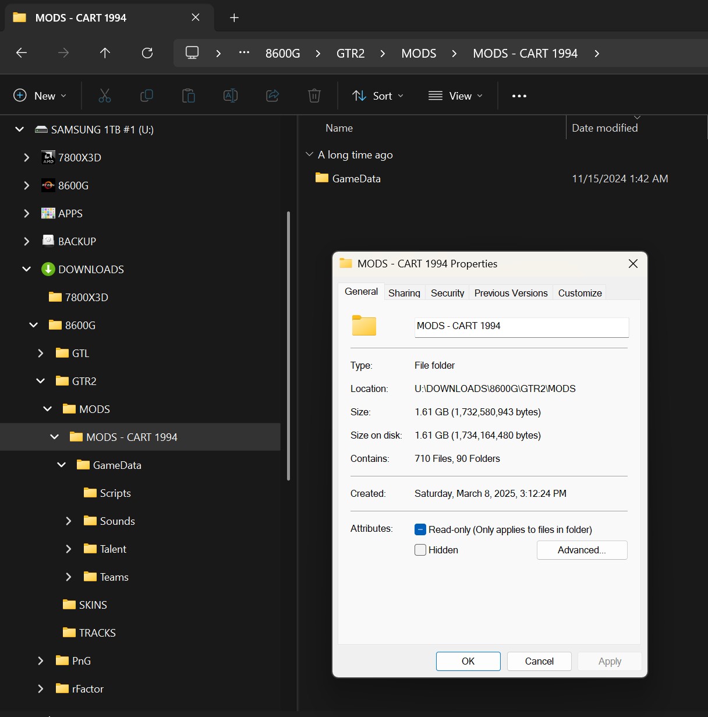Go up one directory level
The height and width of the screenshot is (717, 708).
click(x=105, y=53)
